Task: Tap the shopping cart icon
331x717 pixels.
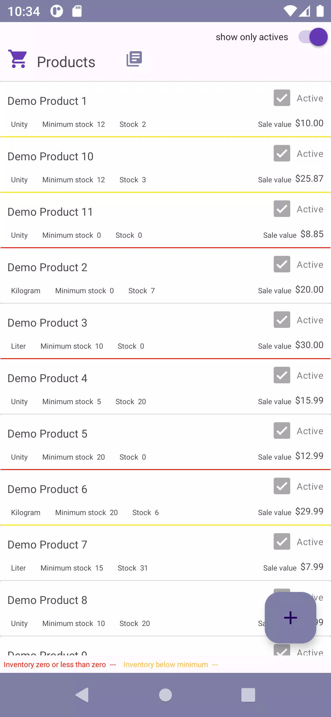Action: tap(18, 59)
